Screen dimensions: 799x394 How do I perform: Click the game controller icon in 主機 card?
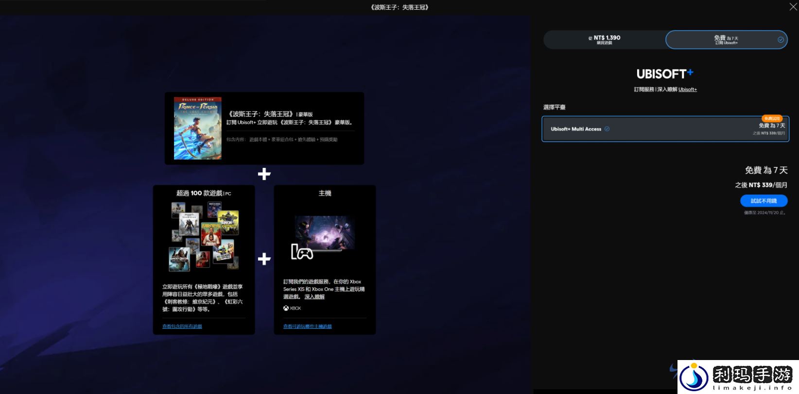click(302, 252)
